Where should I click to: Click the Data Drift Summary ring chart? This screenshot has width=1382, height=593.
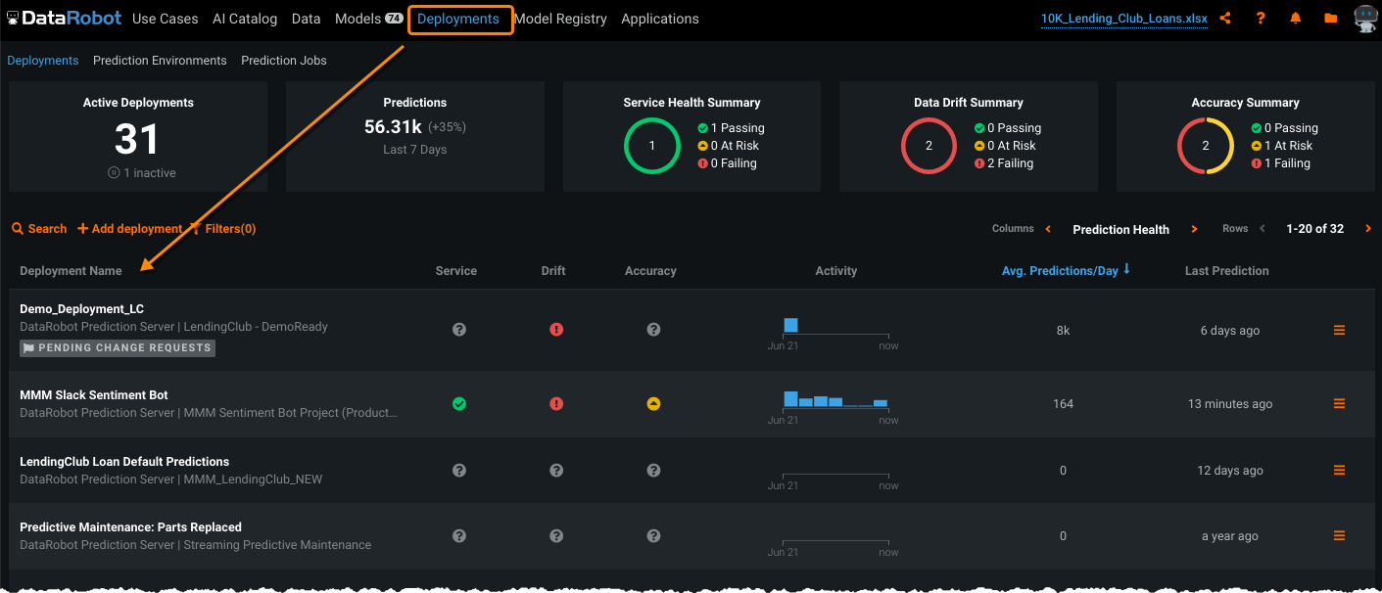pyautogui.click(x=928, y=146)
